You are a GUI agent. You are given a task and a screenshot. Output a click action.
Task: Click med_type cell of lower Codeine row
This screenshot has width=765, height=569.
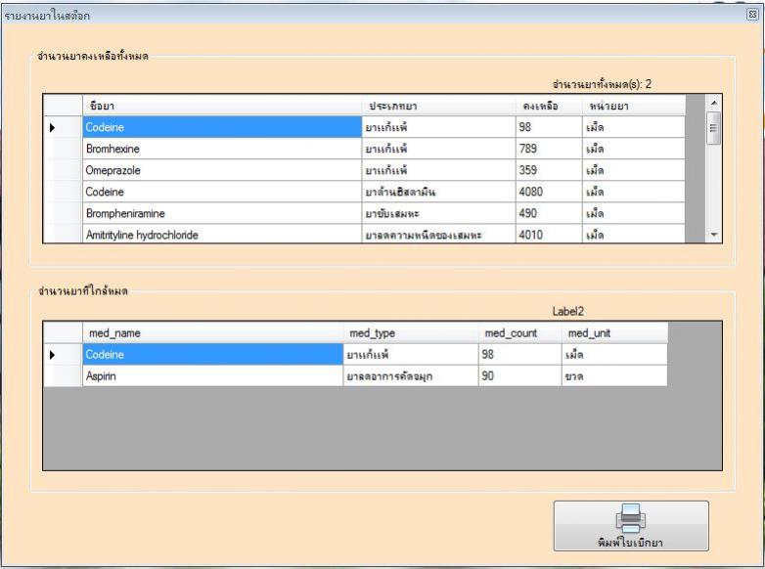411,355
